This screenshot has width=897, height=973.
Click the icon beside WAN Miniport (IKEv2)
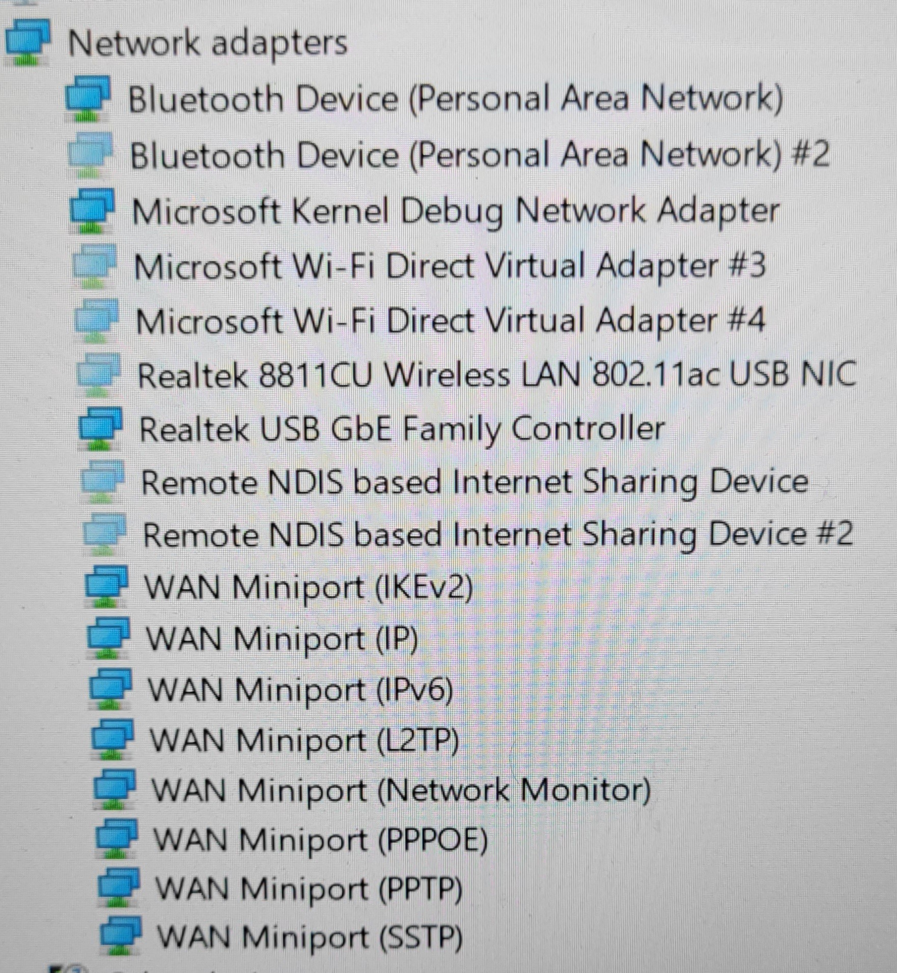pos(107,586)
